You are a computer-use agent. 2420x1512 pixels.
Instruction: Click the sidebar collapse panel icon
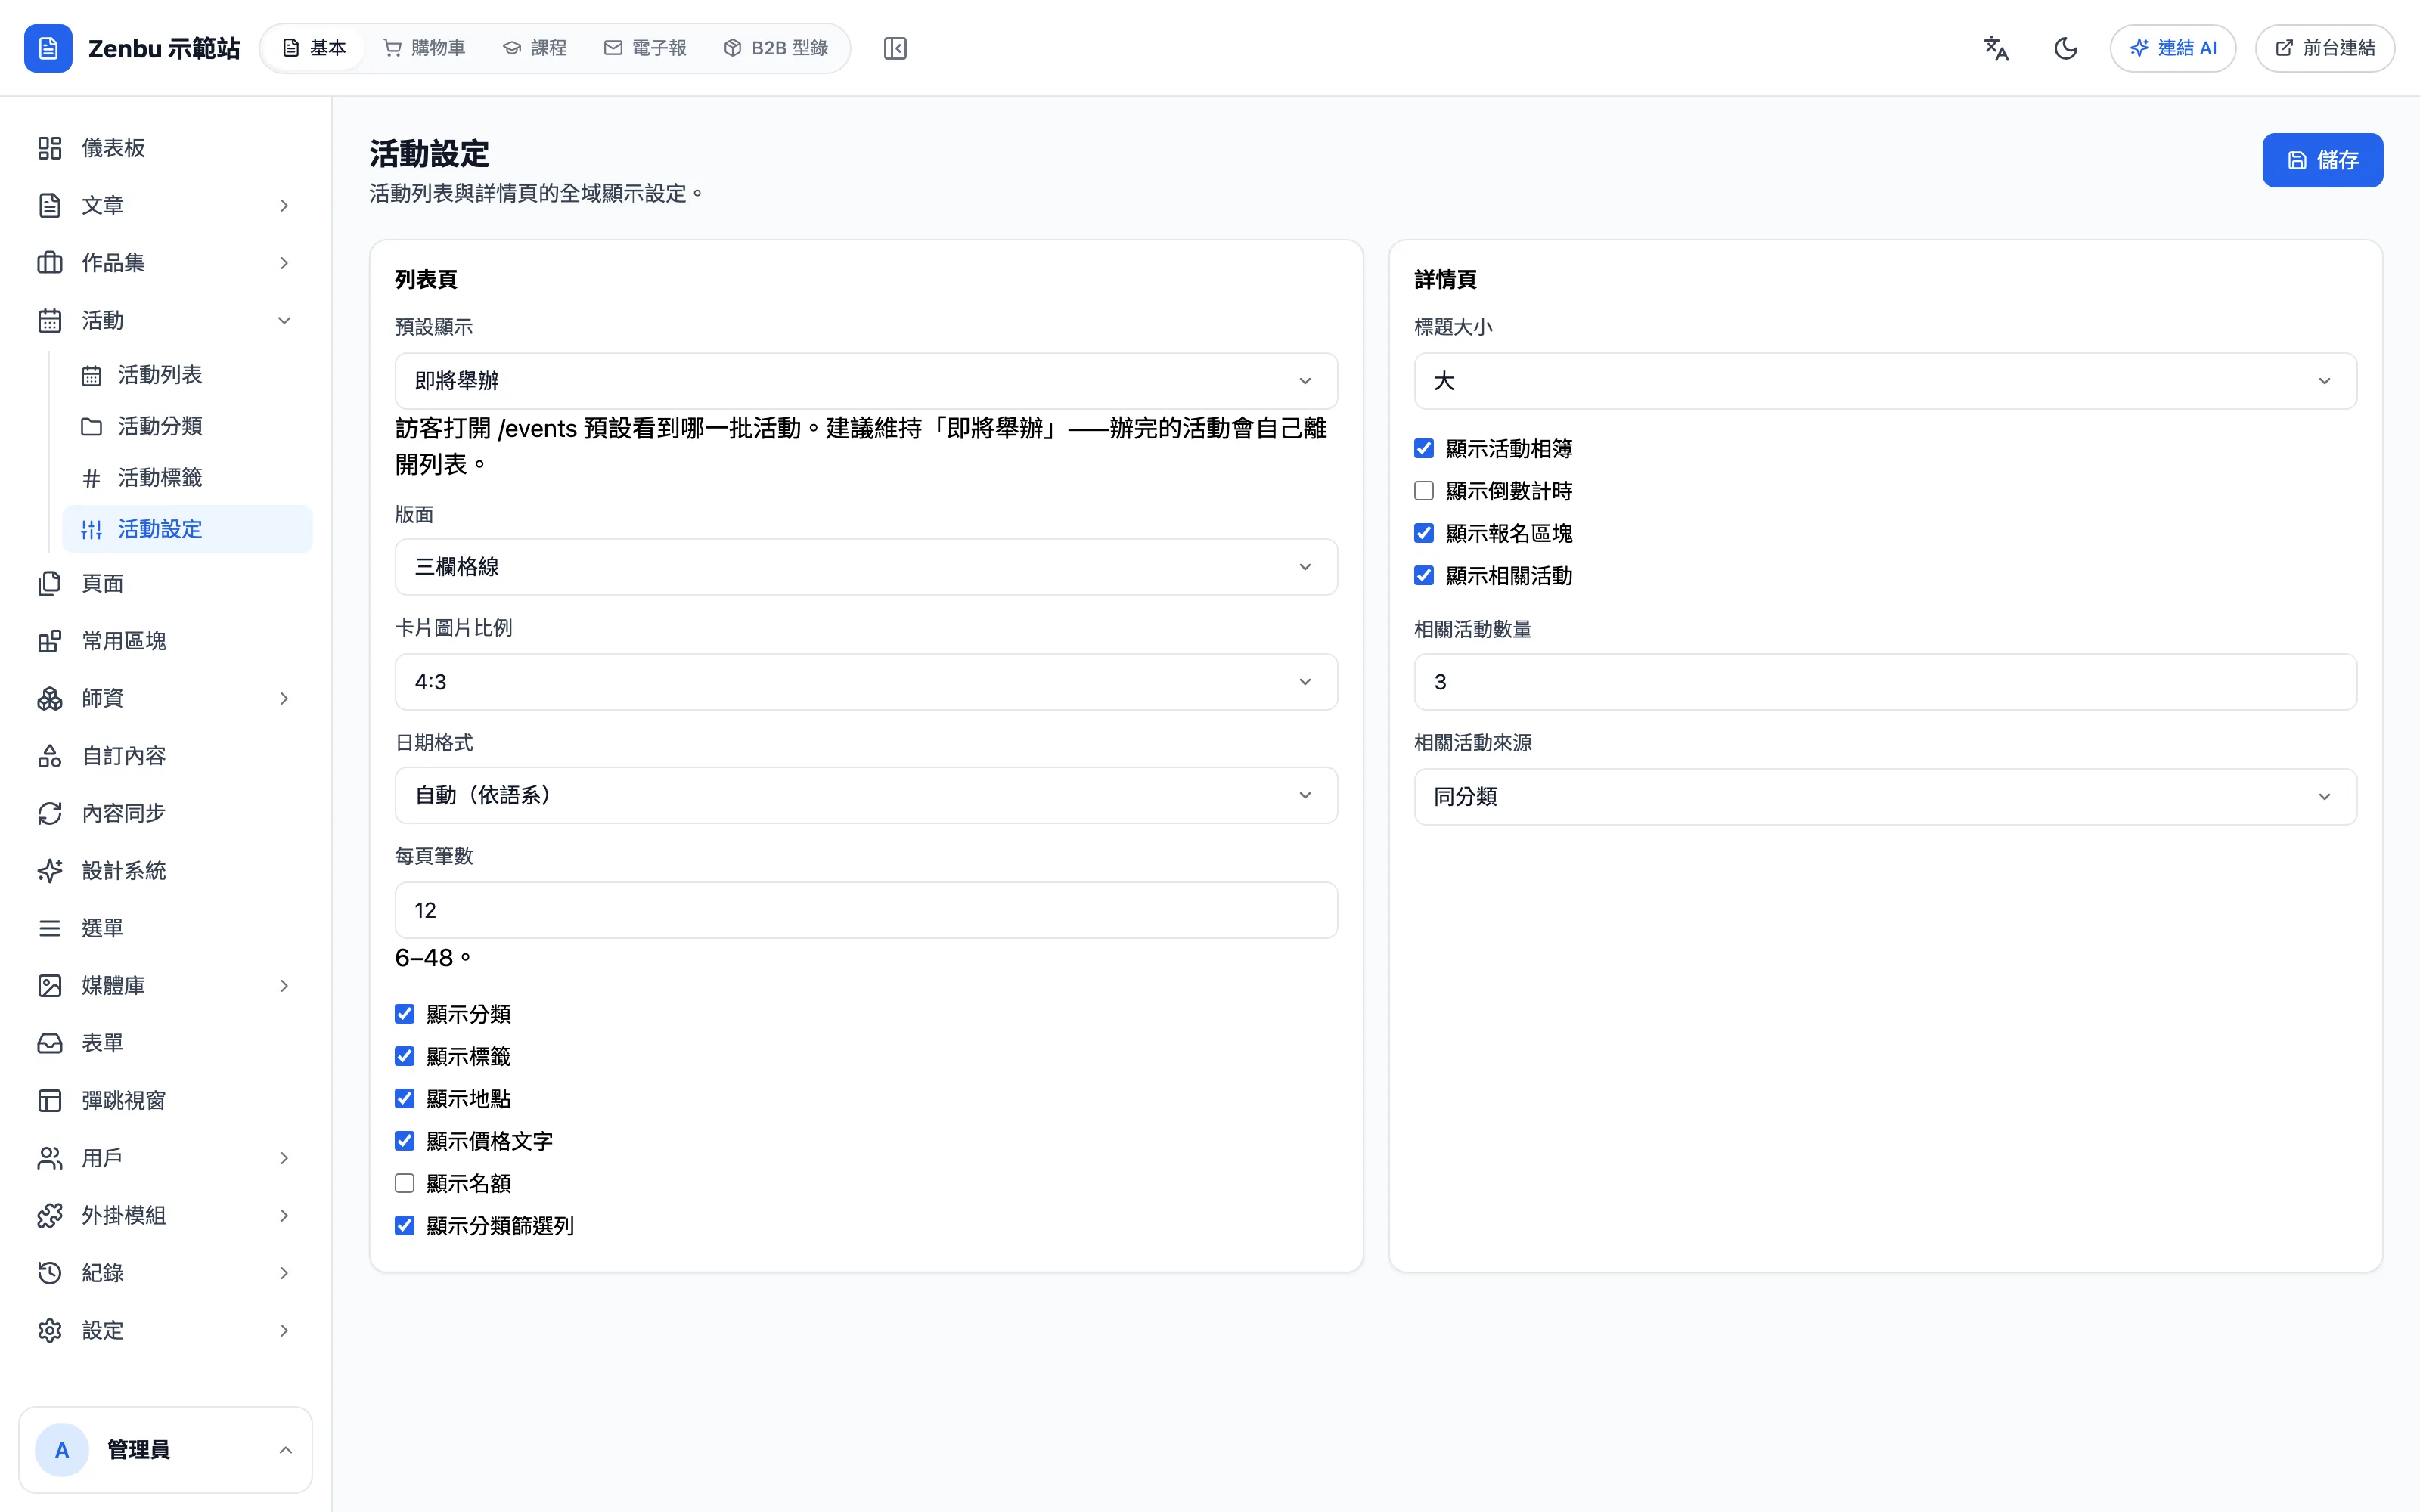tap(895, 48)
